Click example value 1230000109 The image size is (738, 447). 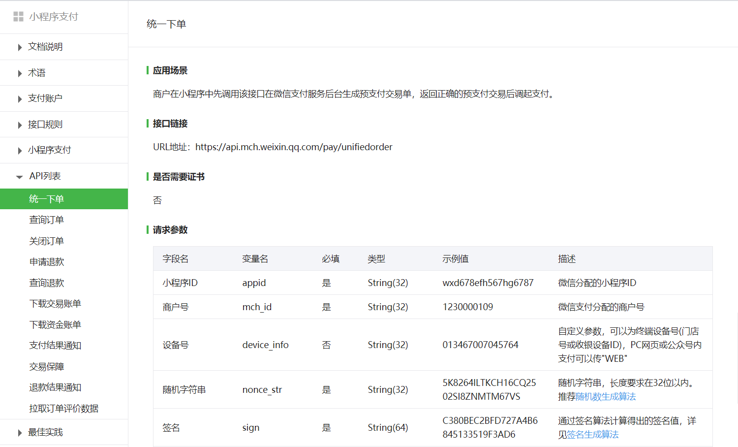[x=468, y=307]
